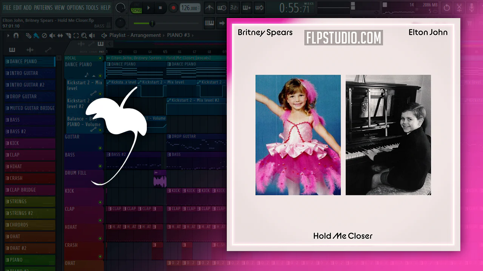Open the PATTERNS menu
Viewport: 483px width, 271px height.
tap(43, 8)
